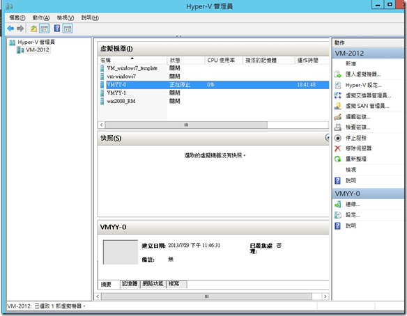Sort by the 運作時間 (Uptime) column header
Viewport: 407px width, 316px height.
[312, 60]
